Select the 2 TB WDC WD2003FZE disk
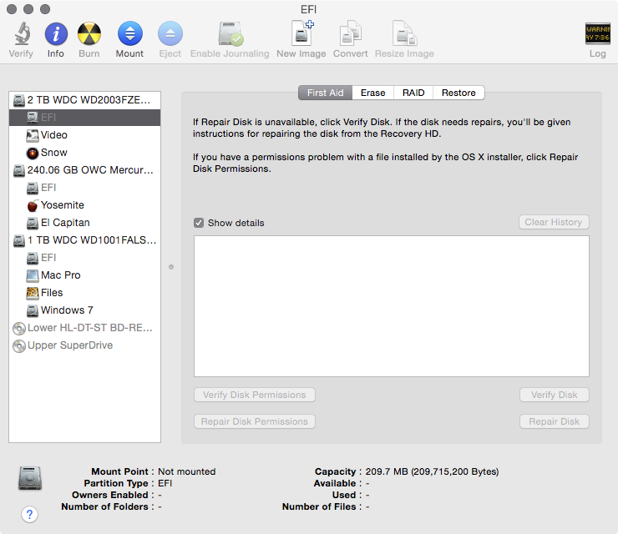The image size is (618, 534). [x=84, y=100]
